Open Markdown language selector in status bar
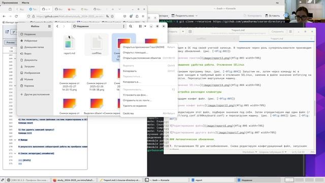Screen dimensions: 325x183 (x=249, y=152)
